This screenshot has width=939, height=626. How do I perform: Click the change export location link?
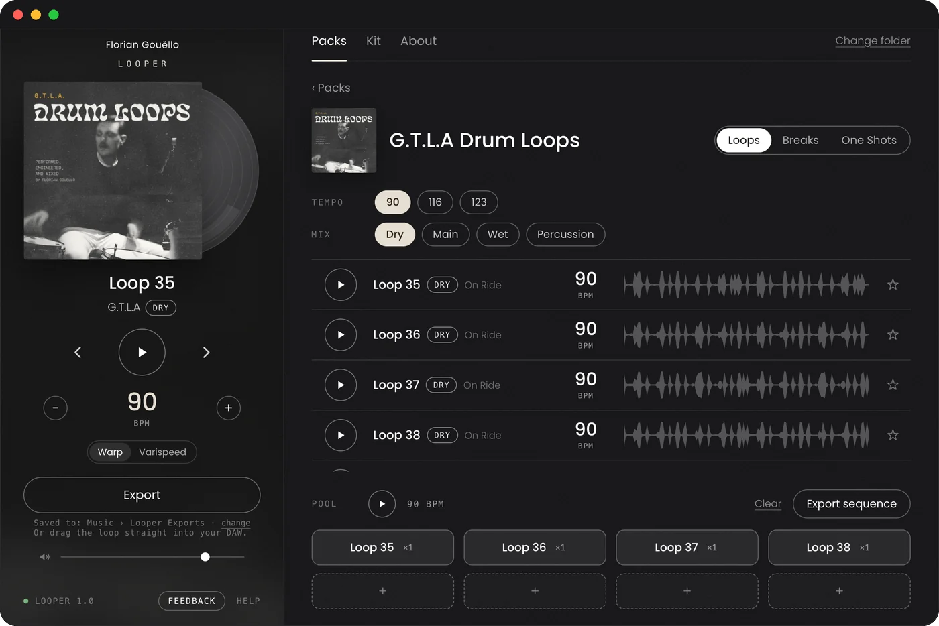coord(236,523)
